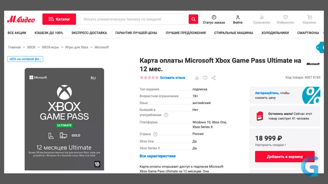Click the Тип издания value подписка
Viewport: 328px width, 184px height.
(200, 89)
